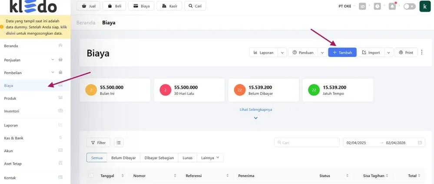
Task: Click the clock history icon in header
Action: click(378, 6)
